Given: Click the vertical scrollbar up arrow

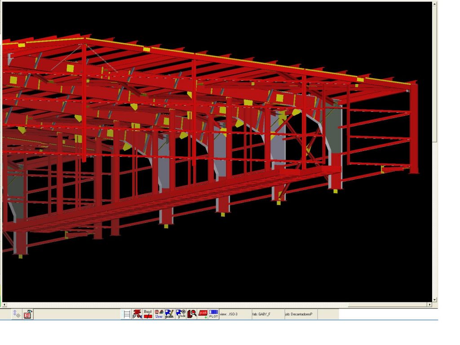Looking at the screenshot, I should (x=435, y=4).
